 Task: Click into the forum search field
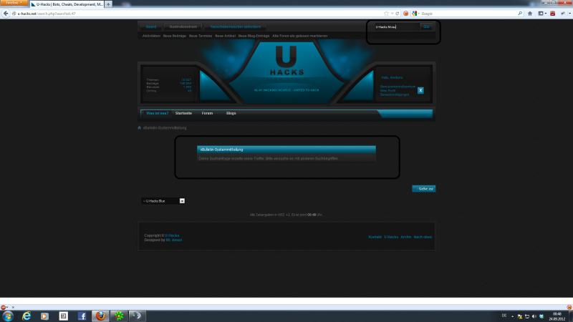pyautogui.click(x=397, y=26)
